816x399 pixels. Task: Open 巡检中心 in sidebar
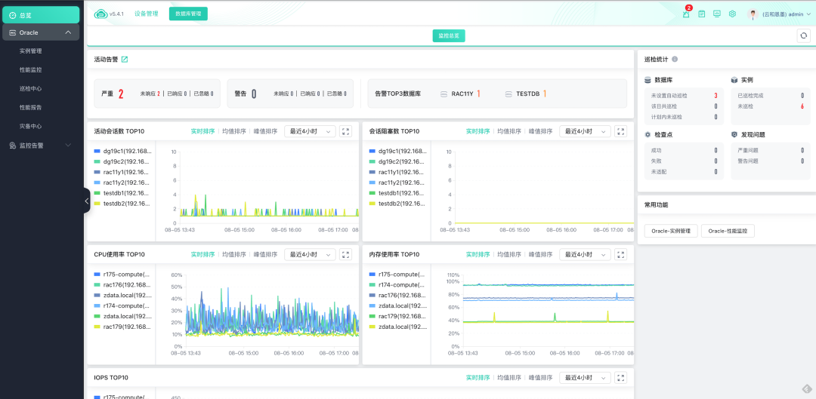30,89
